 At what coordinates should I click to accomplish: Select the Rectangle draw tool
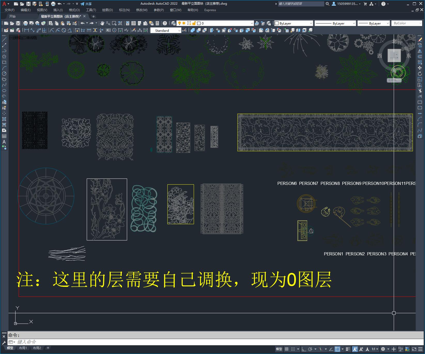tap(4, 62)
